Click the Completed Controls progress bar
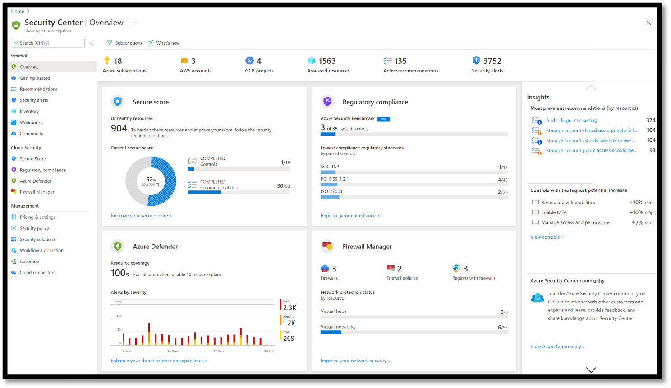 (x=239, y=169)
